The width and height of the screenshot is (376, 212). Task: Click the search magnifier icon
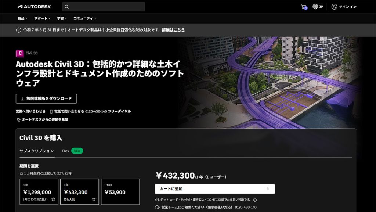click(x=67, y=7)
